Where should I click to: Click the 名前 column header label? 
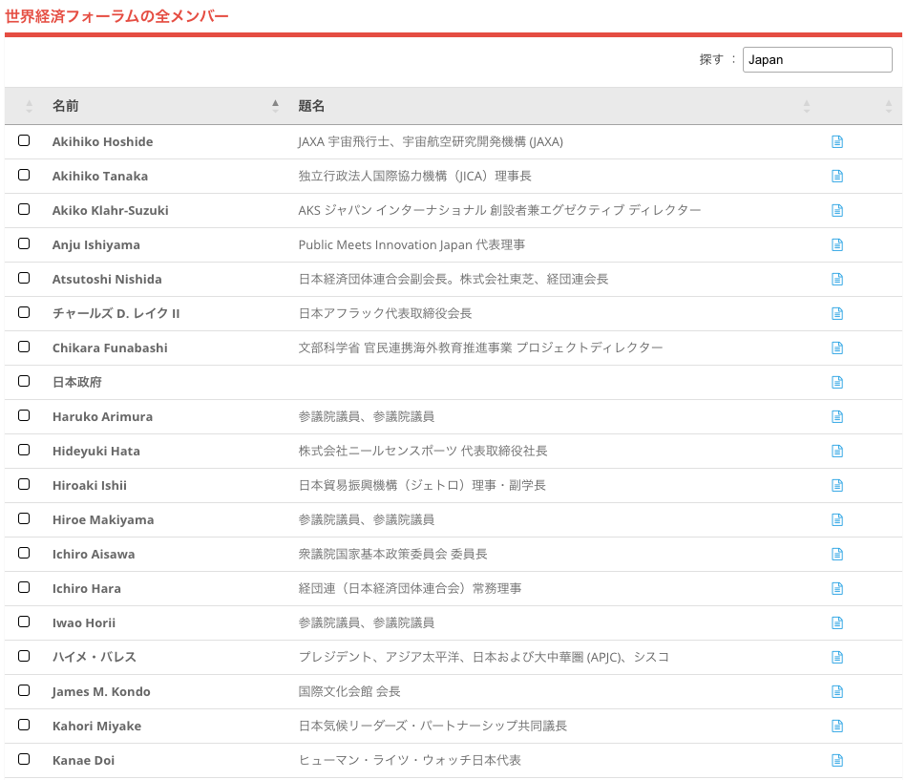pos(65,106)
